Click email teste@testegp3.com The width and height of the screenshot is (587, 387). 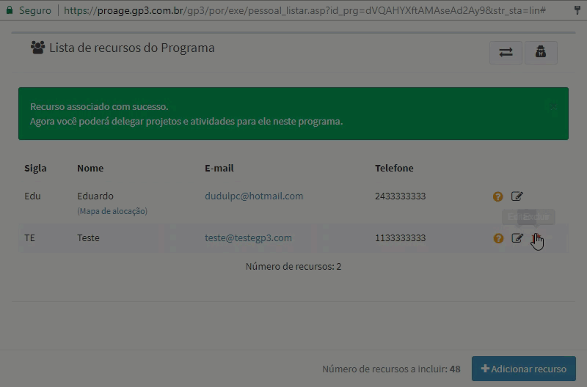[248, 237]
